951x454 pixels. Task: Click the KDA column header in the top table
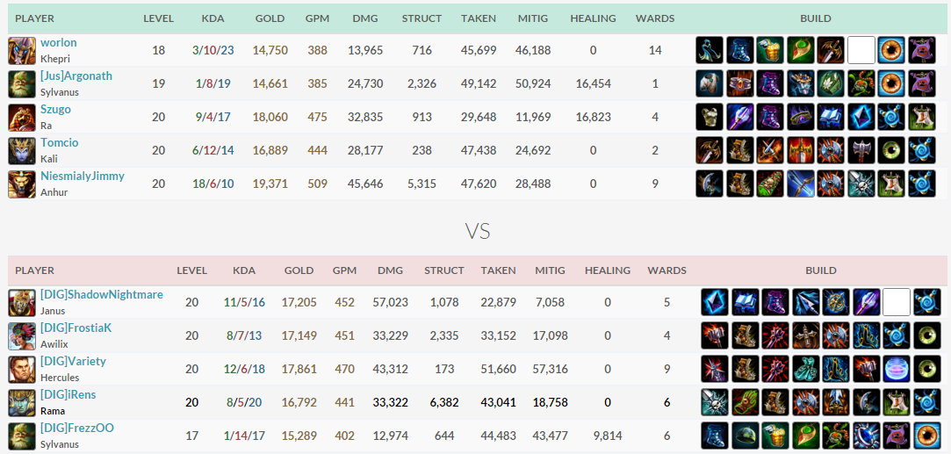coord(213,18)
